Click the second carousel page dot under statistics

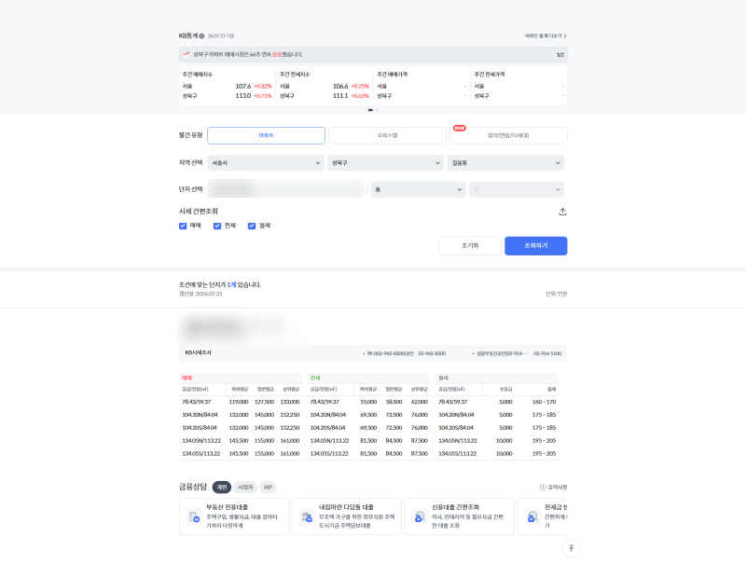pos(377,110)
